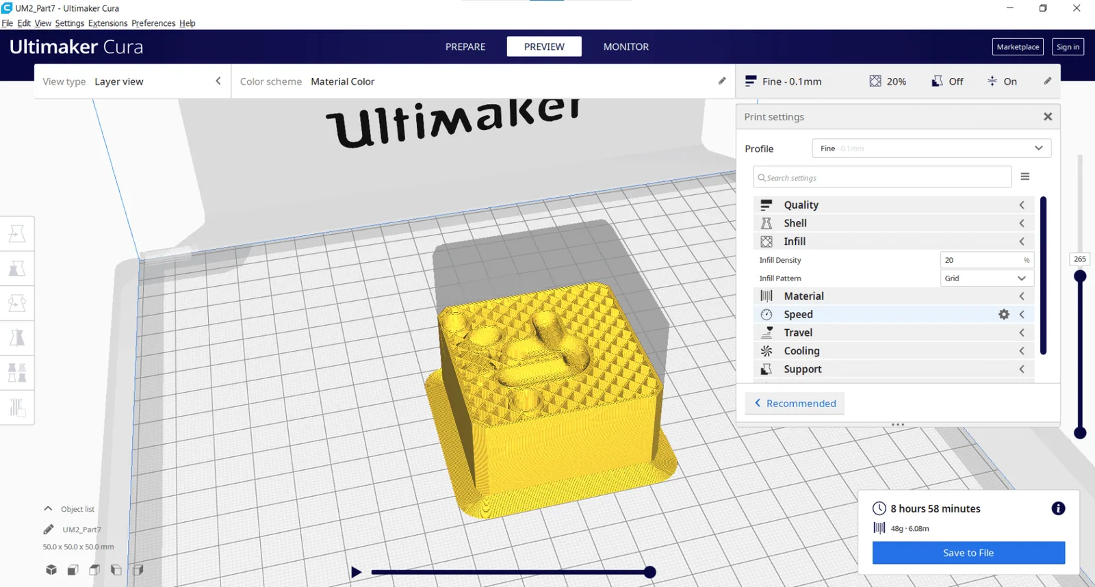Switch to the right side view icon

(x=138, y=570)
